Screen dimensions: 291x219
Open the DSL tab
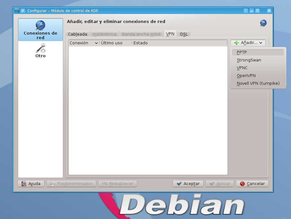point(184,34)
